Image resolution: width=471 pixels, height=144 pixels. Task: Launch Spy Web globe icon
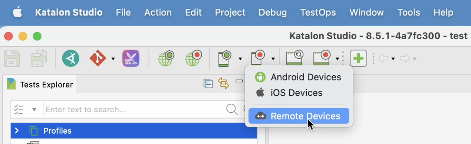[166, 58]
